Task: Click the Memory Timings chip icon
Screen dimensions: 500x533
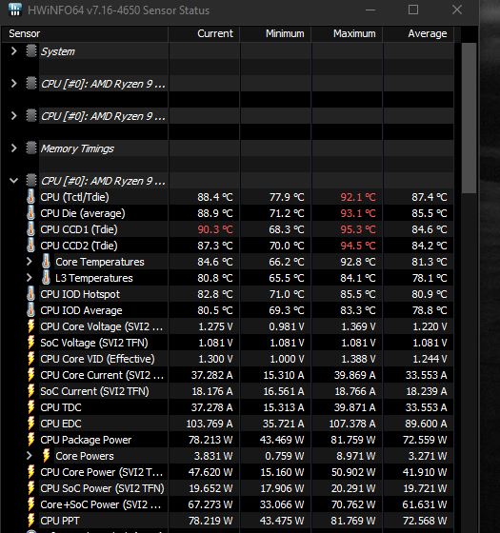Action: [30, 148]
